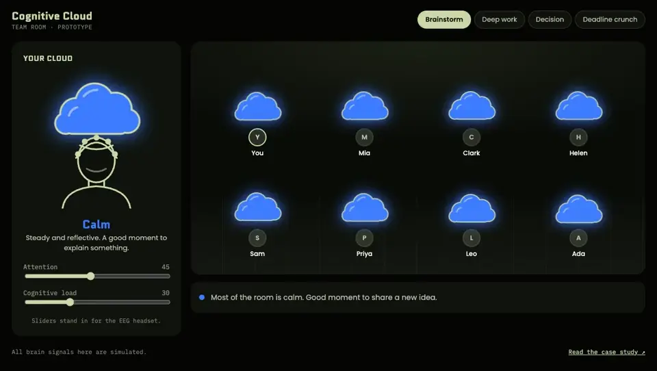Click the 'Leo' name label
This screenshot has width=657, height=371.
pos(472,254)
